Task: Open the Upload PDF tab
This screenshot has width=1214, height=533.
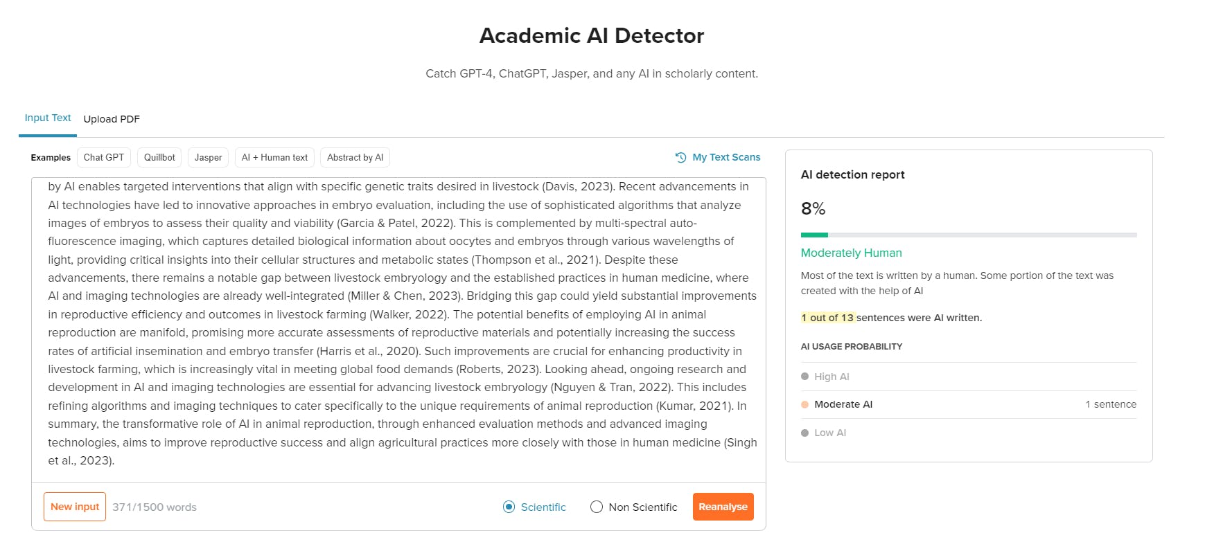Action: tap(112, 119)
